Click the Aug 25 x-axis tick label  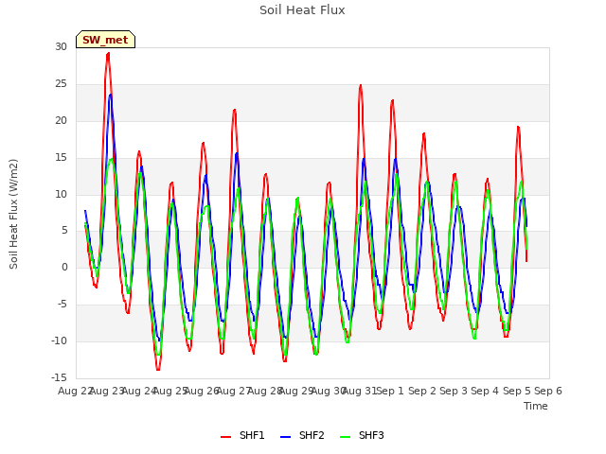(170, 391)
